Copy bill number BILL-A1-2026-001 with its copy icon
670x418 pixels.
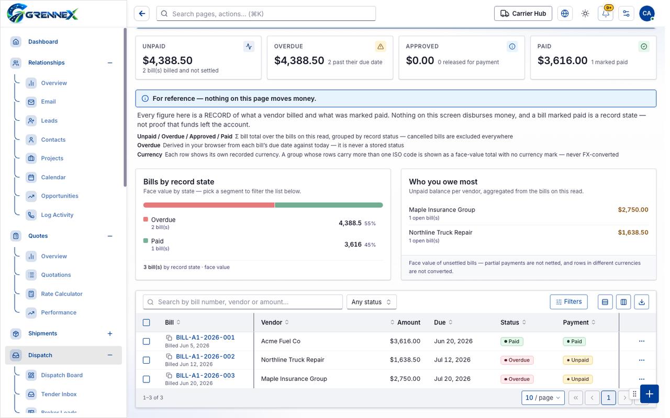point(169,338)
